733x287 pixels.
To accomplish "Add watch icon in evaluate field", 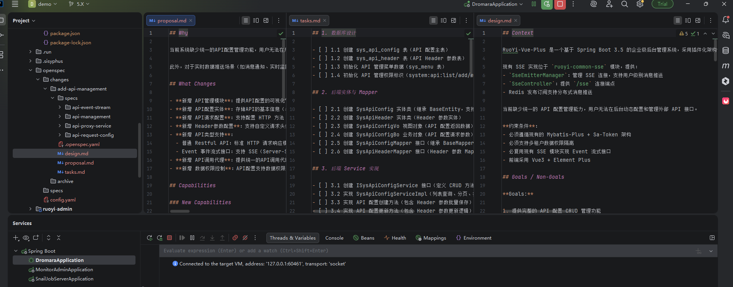I will [x=699, y=251].
